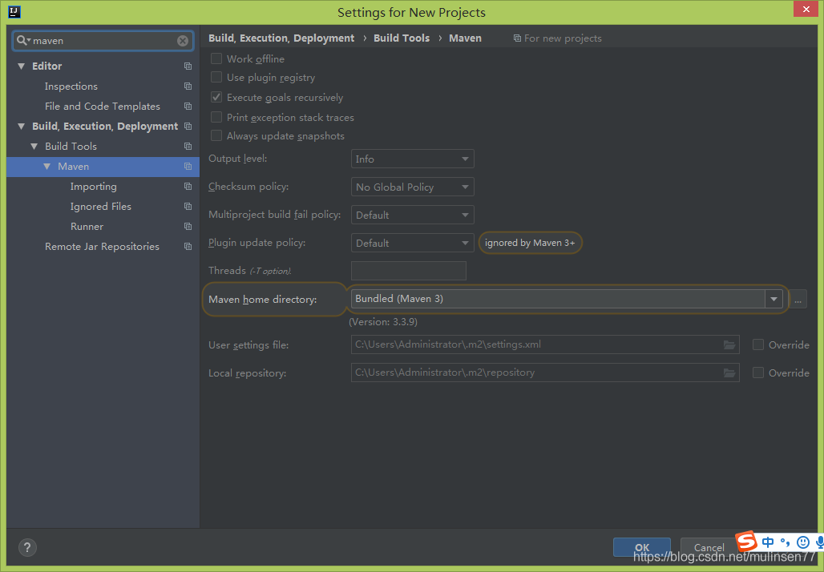Open the Output level dropdown
This screenshot has height=572, width=824.
[x=413, y=159]
